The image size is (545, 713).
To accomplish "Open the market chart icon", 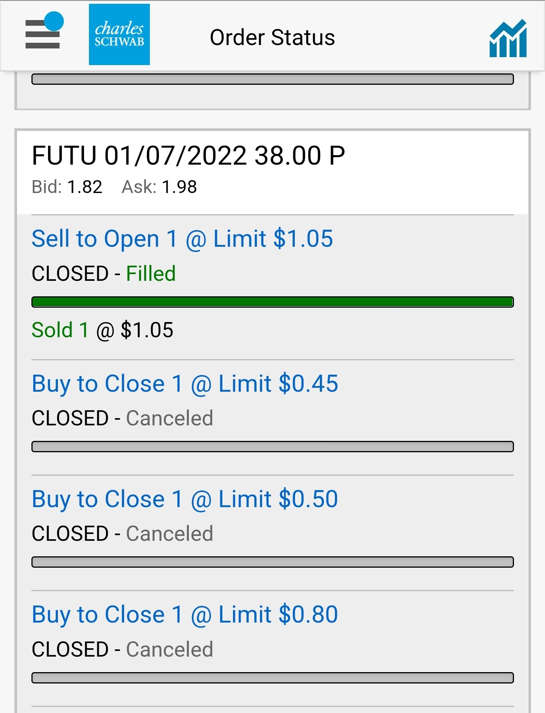I will [508, 38].
